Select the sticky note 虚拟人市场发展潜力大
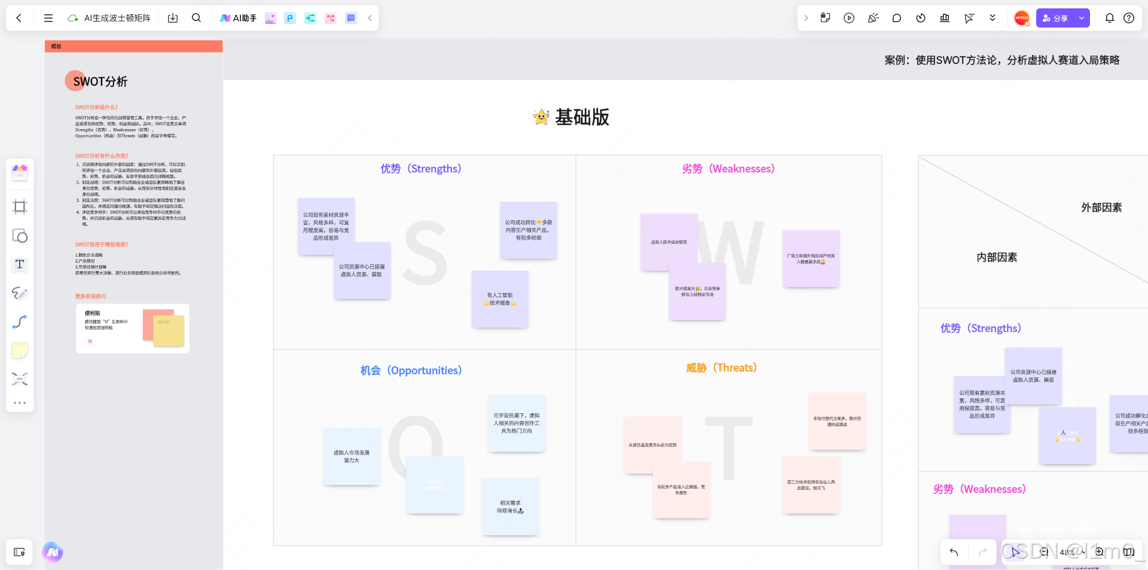This screenshot has height=570, width=1148. [x=352, y=456]
